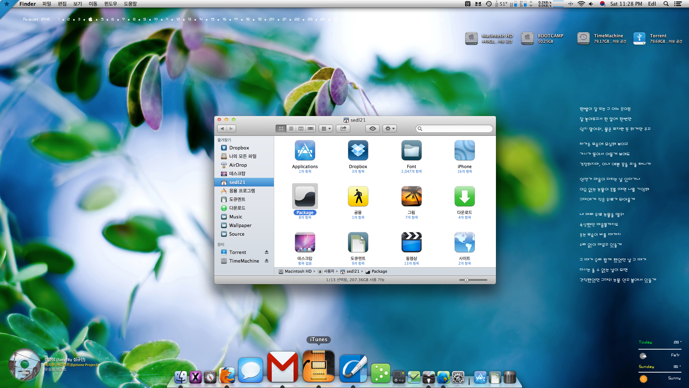The width and height of the screenshot is (689, 388).
Task: Open the 사이트 sites folder
Action: (464, 242)
